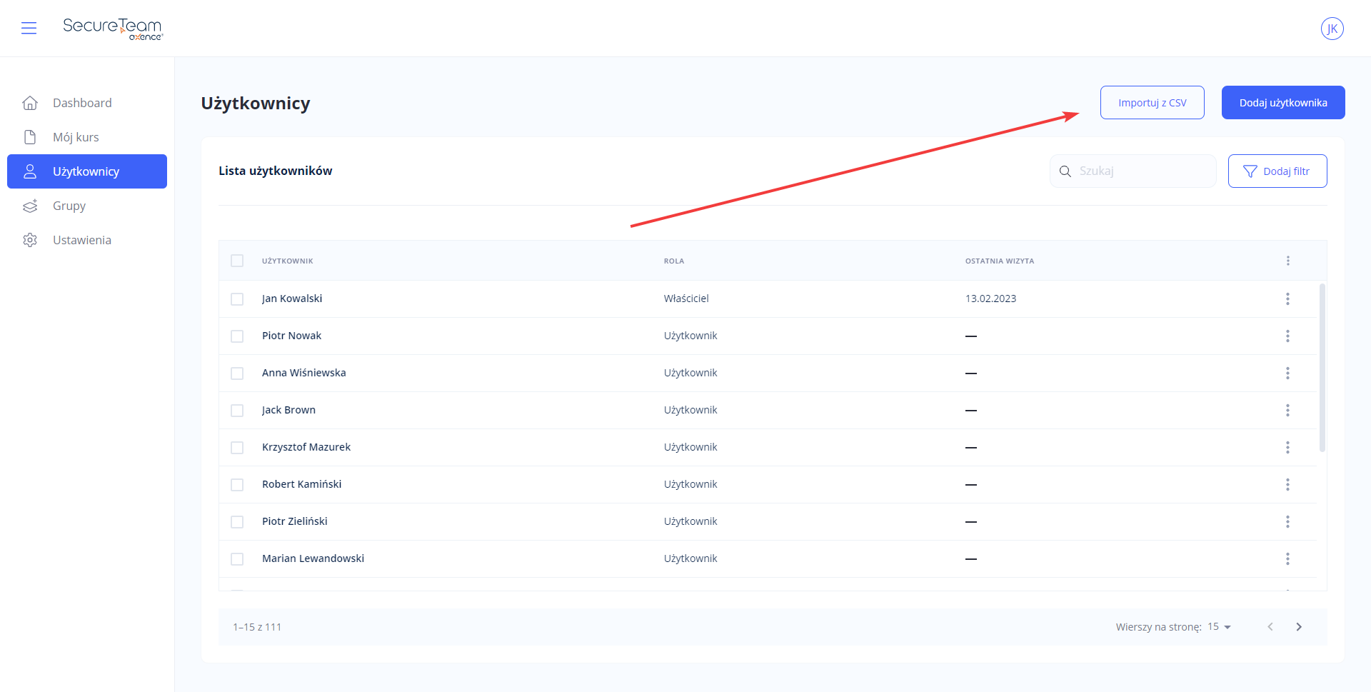
Task: Click the name Piotr Zieliński
Action: pos(294,521)
